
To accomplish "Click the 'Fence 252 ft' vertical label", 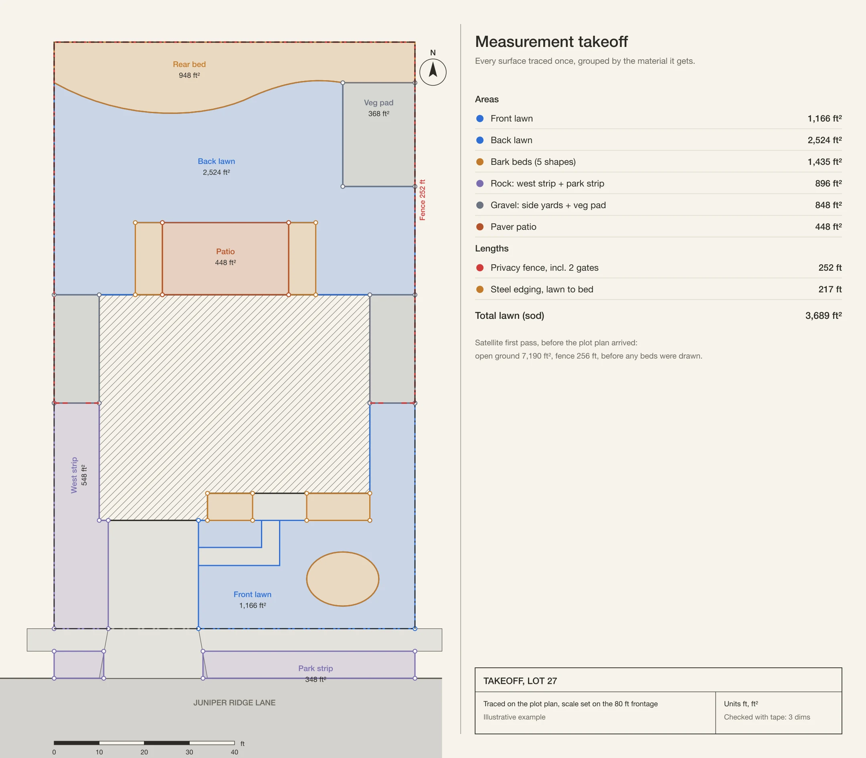I will [x=422, y=200].
